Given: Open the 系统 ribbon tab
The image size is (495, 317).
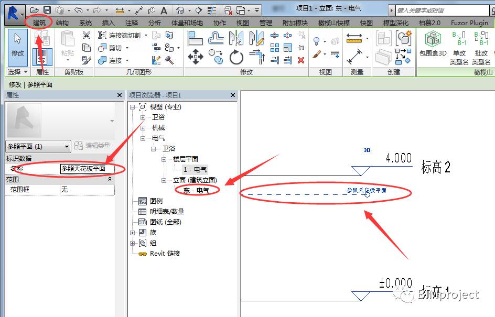Looking at the screenshot, I should pos(85,23).
